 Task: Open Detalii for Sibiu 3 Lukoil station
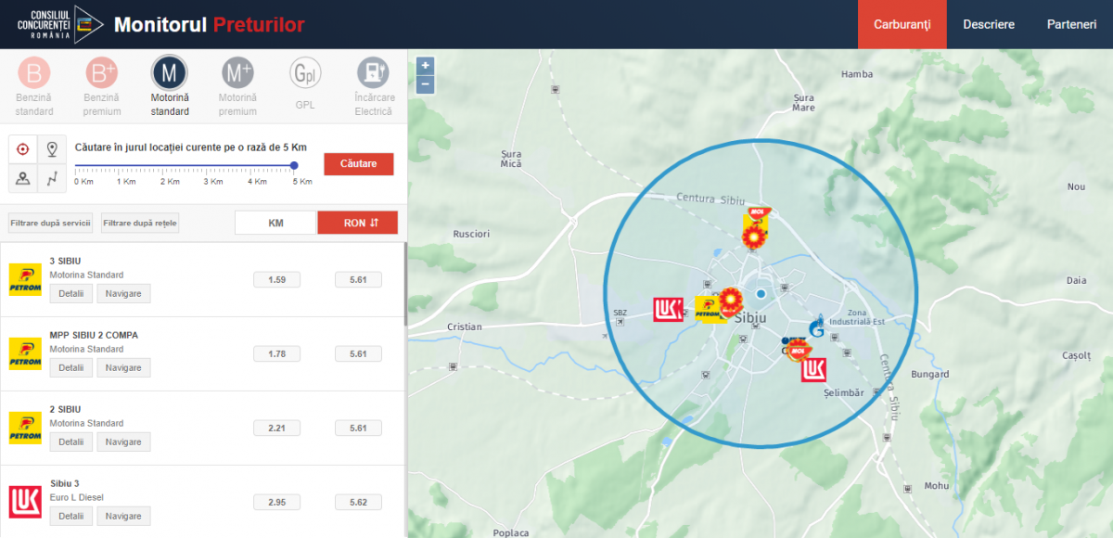click(71, 516)
